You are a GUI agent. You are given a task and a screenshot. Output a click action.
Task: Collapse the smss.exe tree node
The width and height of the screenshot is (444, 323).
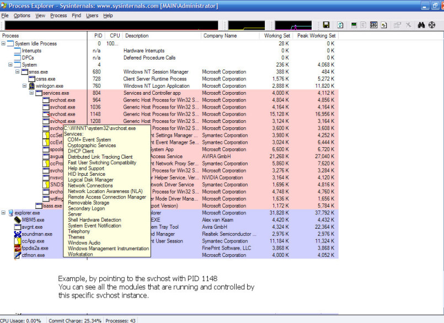(17, 72)
